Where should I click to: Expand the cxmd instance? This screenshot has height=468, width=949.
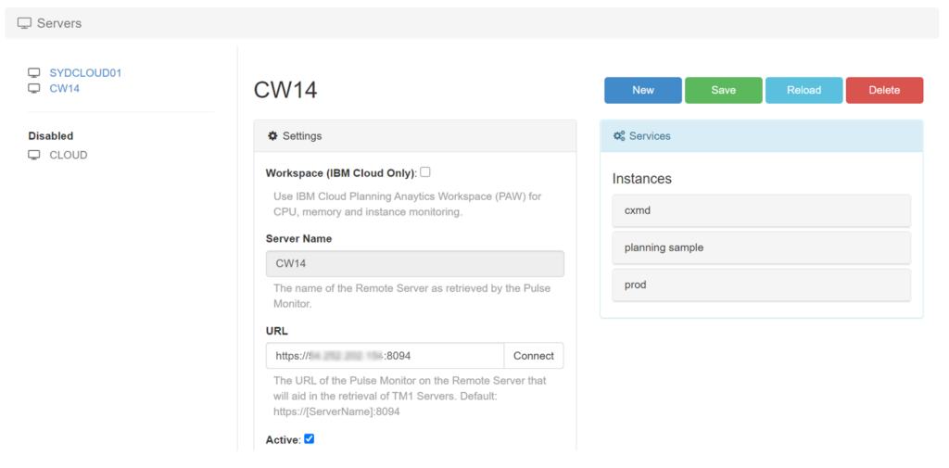click(x=761, y=210)
